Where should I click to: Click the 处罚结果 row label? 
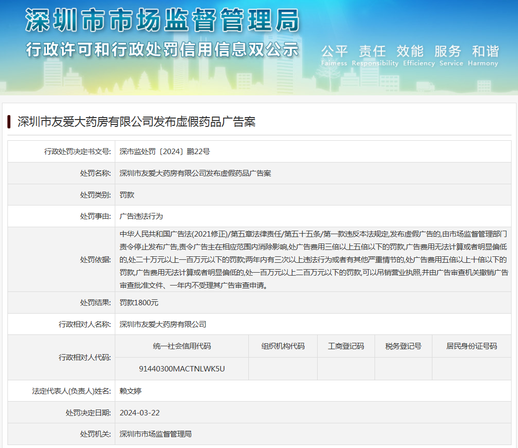95,302
